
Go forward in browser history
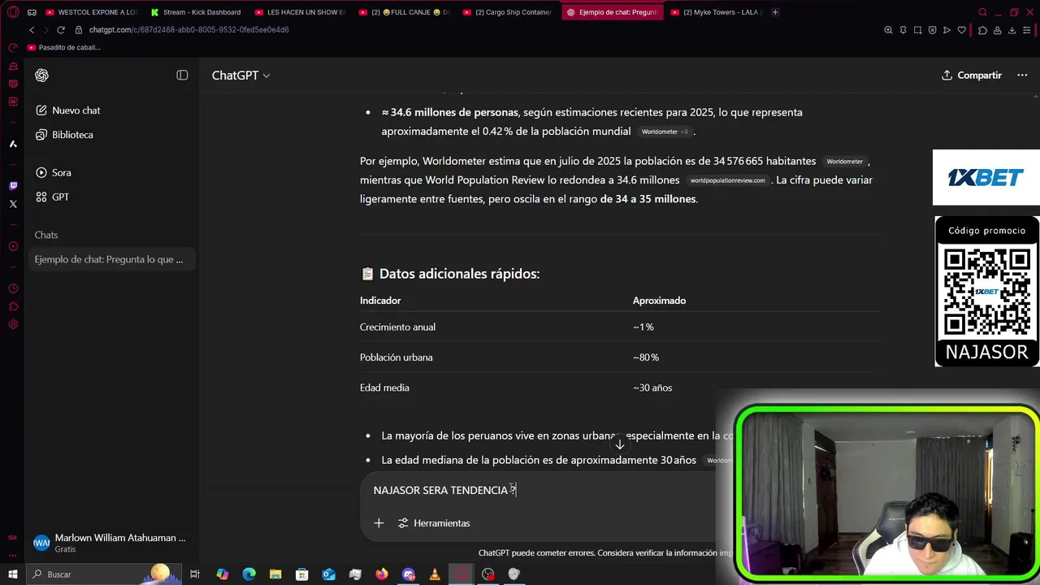click(x=45, y=30)
